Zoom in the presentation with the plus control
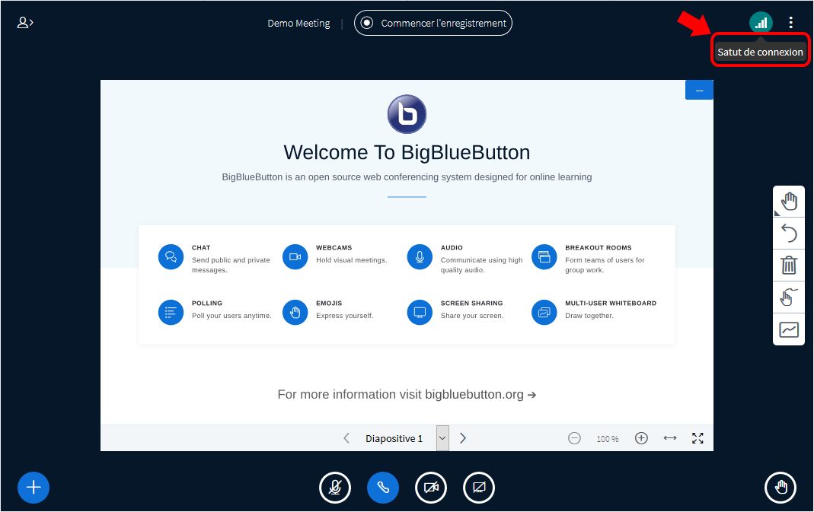The width and height of the screenshot is (814, 512). 641,438
